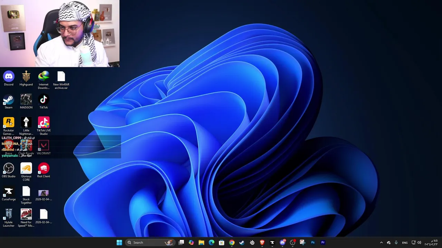
Task: Select the VALORANT desktop shortcut
Action: [44, 148]
